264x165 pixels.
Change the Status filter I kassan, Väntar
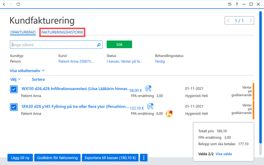point(124,61)
